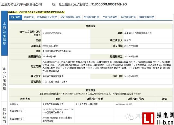Click the 股东 column header
The width and height of the screenshot is (174, 125).
click(x=58, y=99)
